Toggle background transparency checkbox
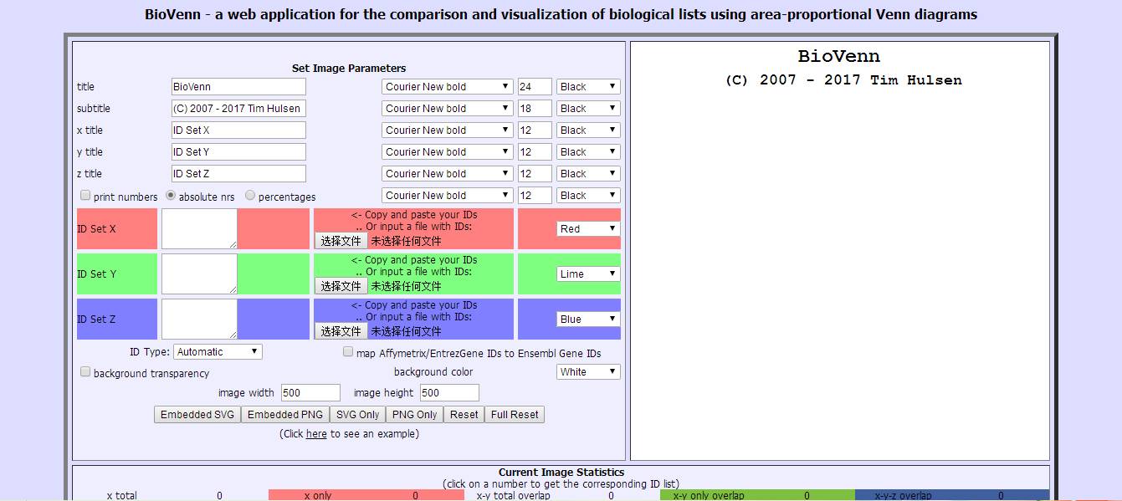This screenshot has width=1122, height=501. click(85, 372)
